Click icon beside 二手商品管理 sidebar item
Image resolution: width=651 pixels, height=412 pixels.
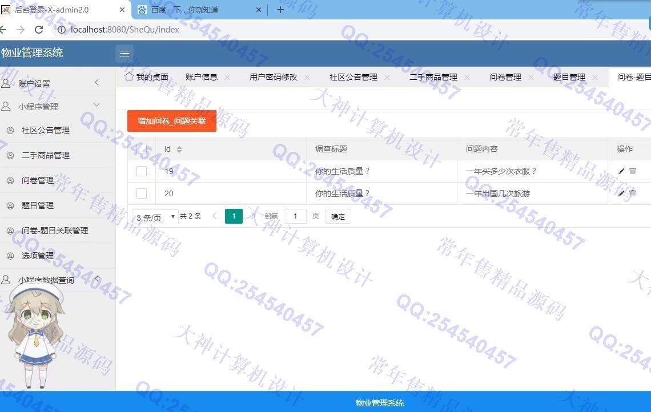10,156
